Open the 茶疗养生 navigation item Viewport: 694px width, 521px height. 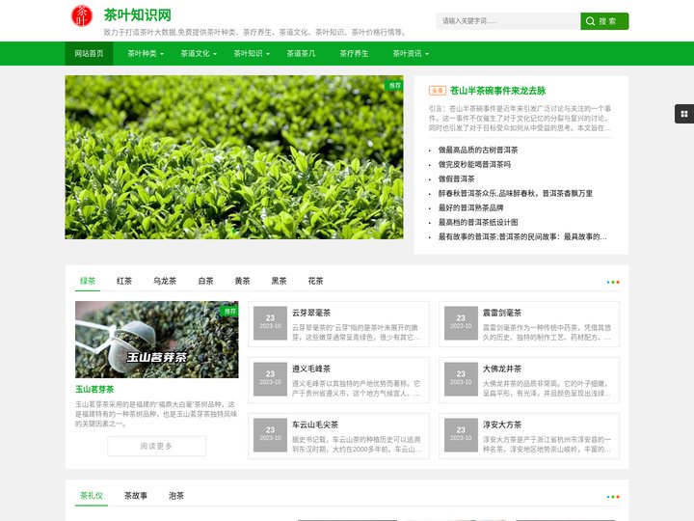pos(354,54)
